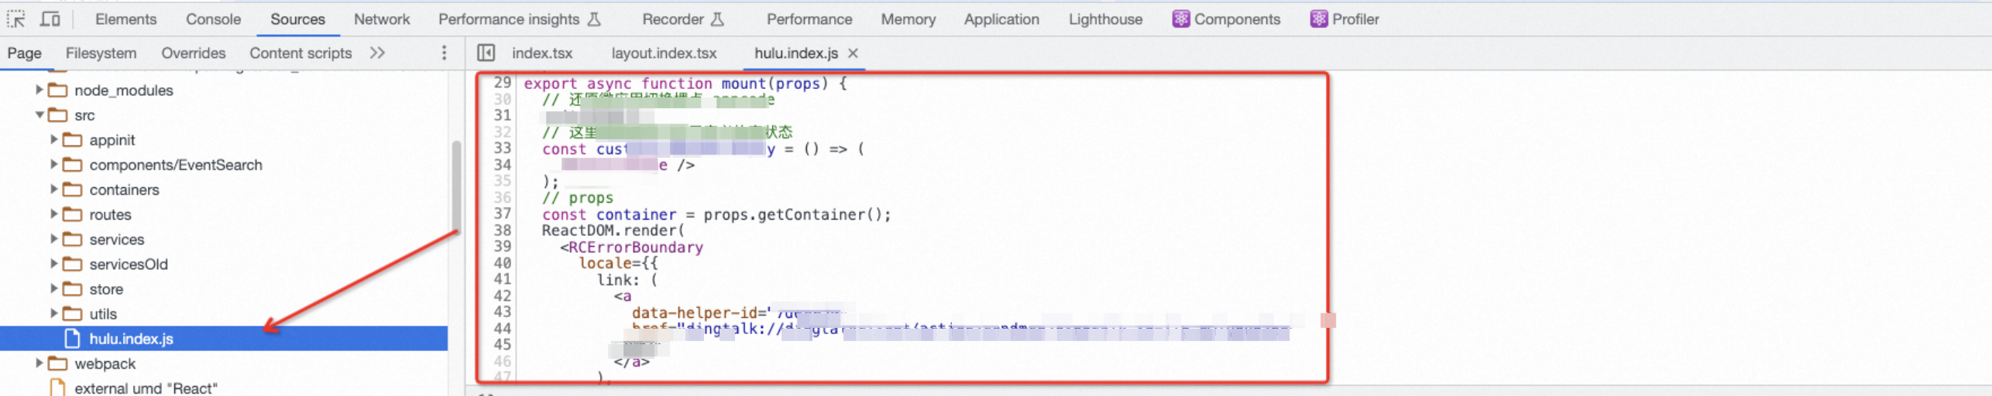Click line number 37 in gutter
The height and width of the screenshot is (396, 1992).
(x=502, y=213)
